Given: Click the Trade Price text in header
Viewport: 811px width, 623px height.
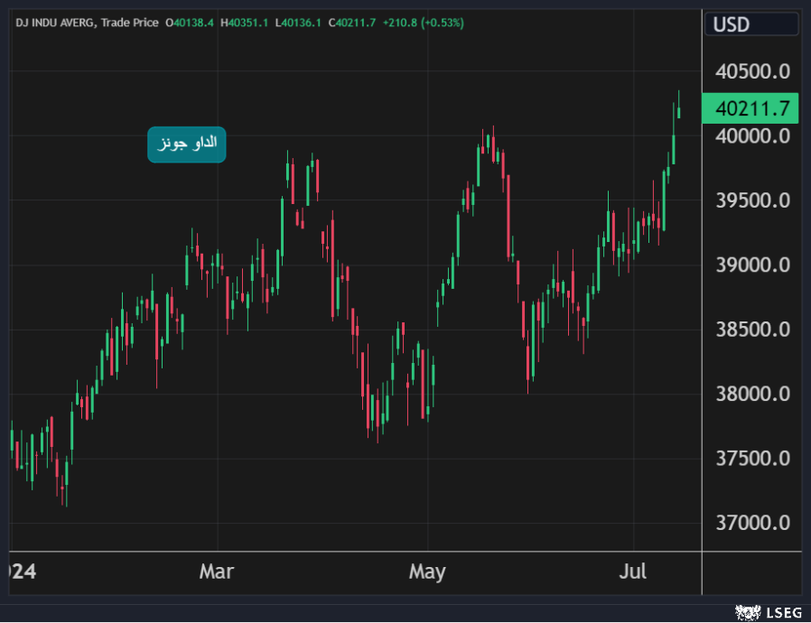Looking at the screenshot, I should click(x=131, y=23).
